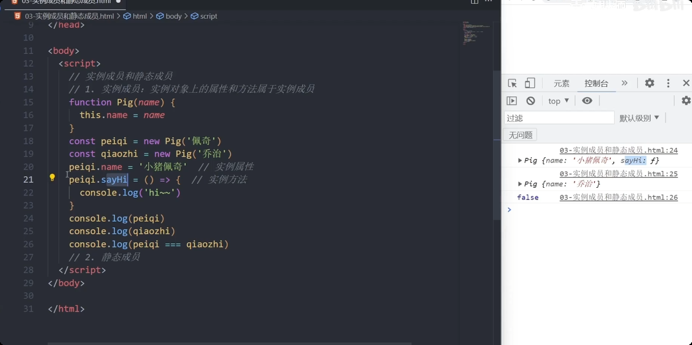The width and height of the screenshot is (692, 345).
Task: Open source link html:26 in console
Action: tap(619, 197)
